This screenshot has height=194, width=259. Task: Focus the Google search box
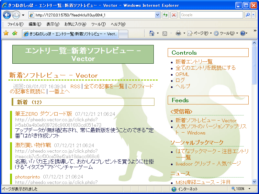point(211,15)
